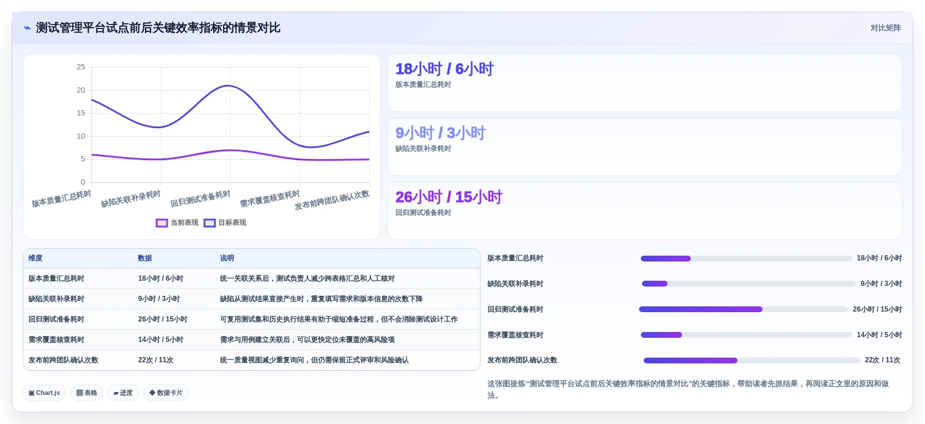
Task: Click the 需求覆盖核查耗时 progress bar
Action: point(746,335)
